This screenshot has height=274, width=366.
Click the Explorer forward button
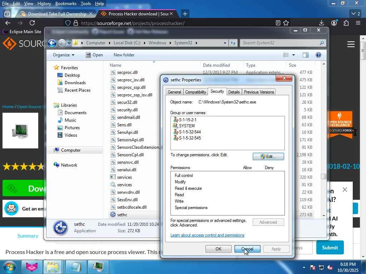tap(62, 43)
